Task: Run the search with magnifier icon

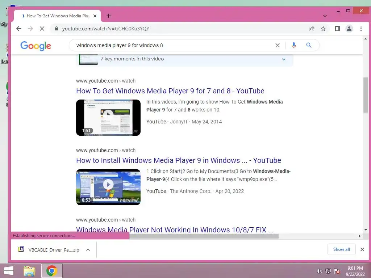Action: tap(309, 45)
